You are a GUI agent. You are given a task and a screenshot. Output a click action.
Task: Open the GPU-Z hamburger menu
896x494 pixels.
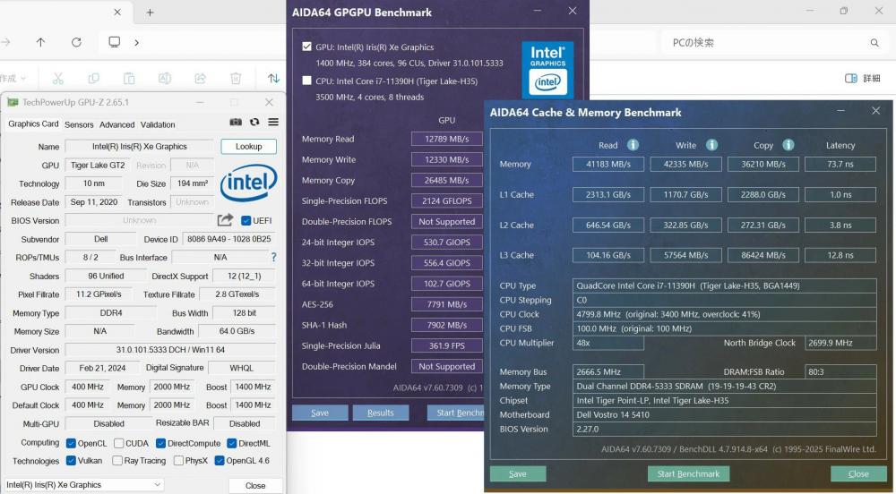[273, 122]
